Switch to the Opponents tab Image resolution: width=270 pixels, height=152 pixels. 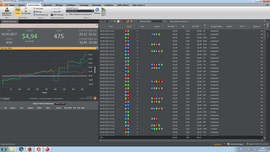(x=47, y=5)
